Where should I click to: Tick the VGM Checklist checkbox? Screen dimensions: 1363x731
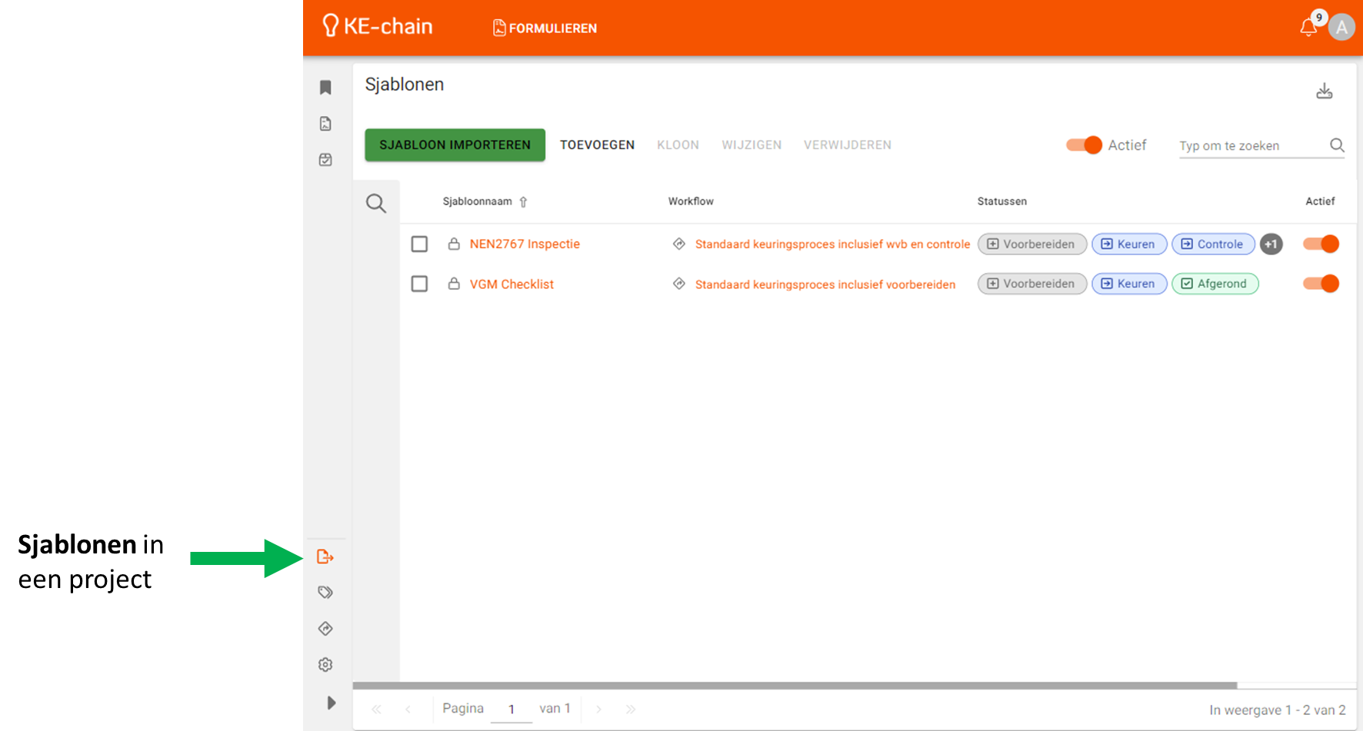pyautogui.click(x=419, y=284)
